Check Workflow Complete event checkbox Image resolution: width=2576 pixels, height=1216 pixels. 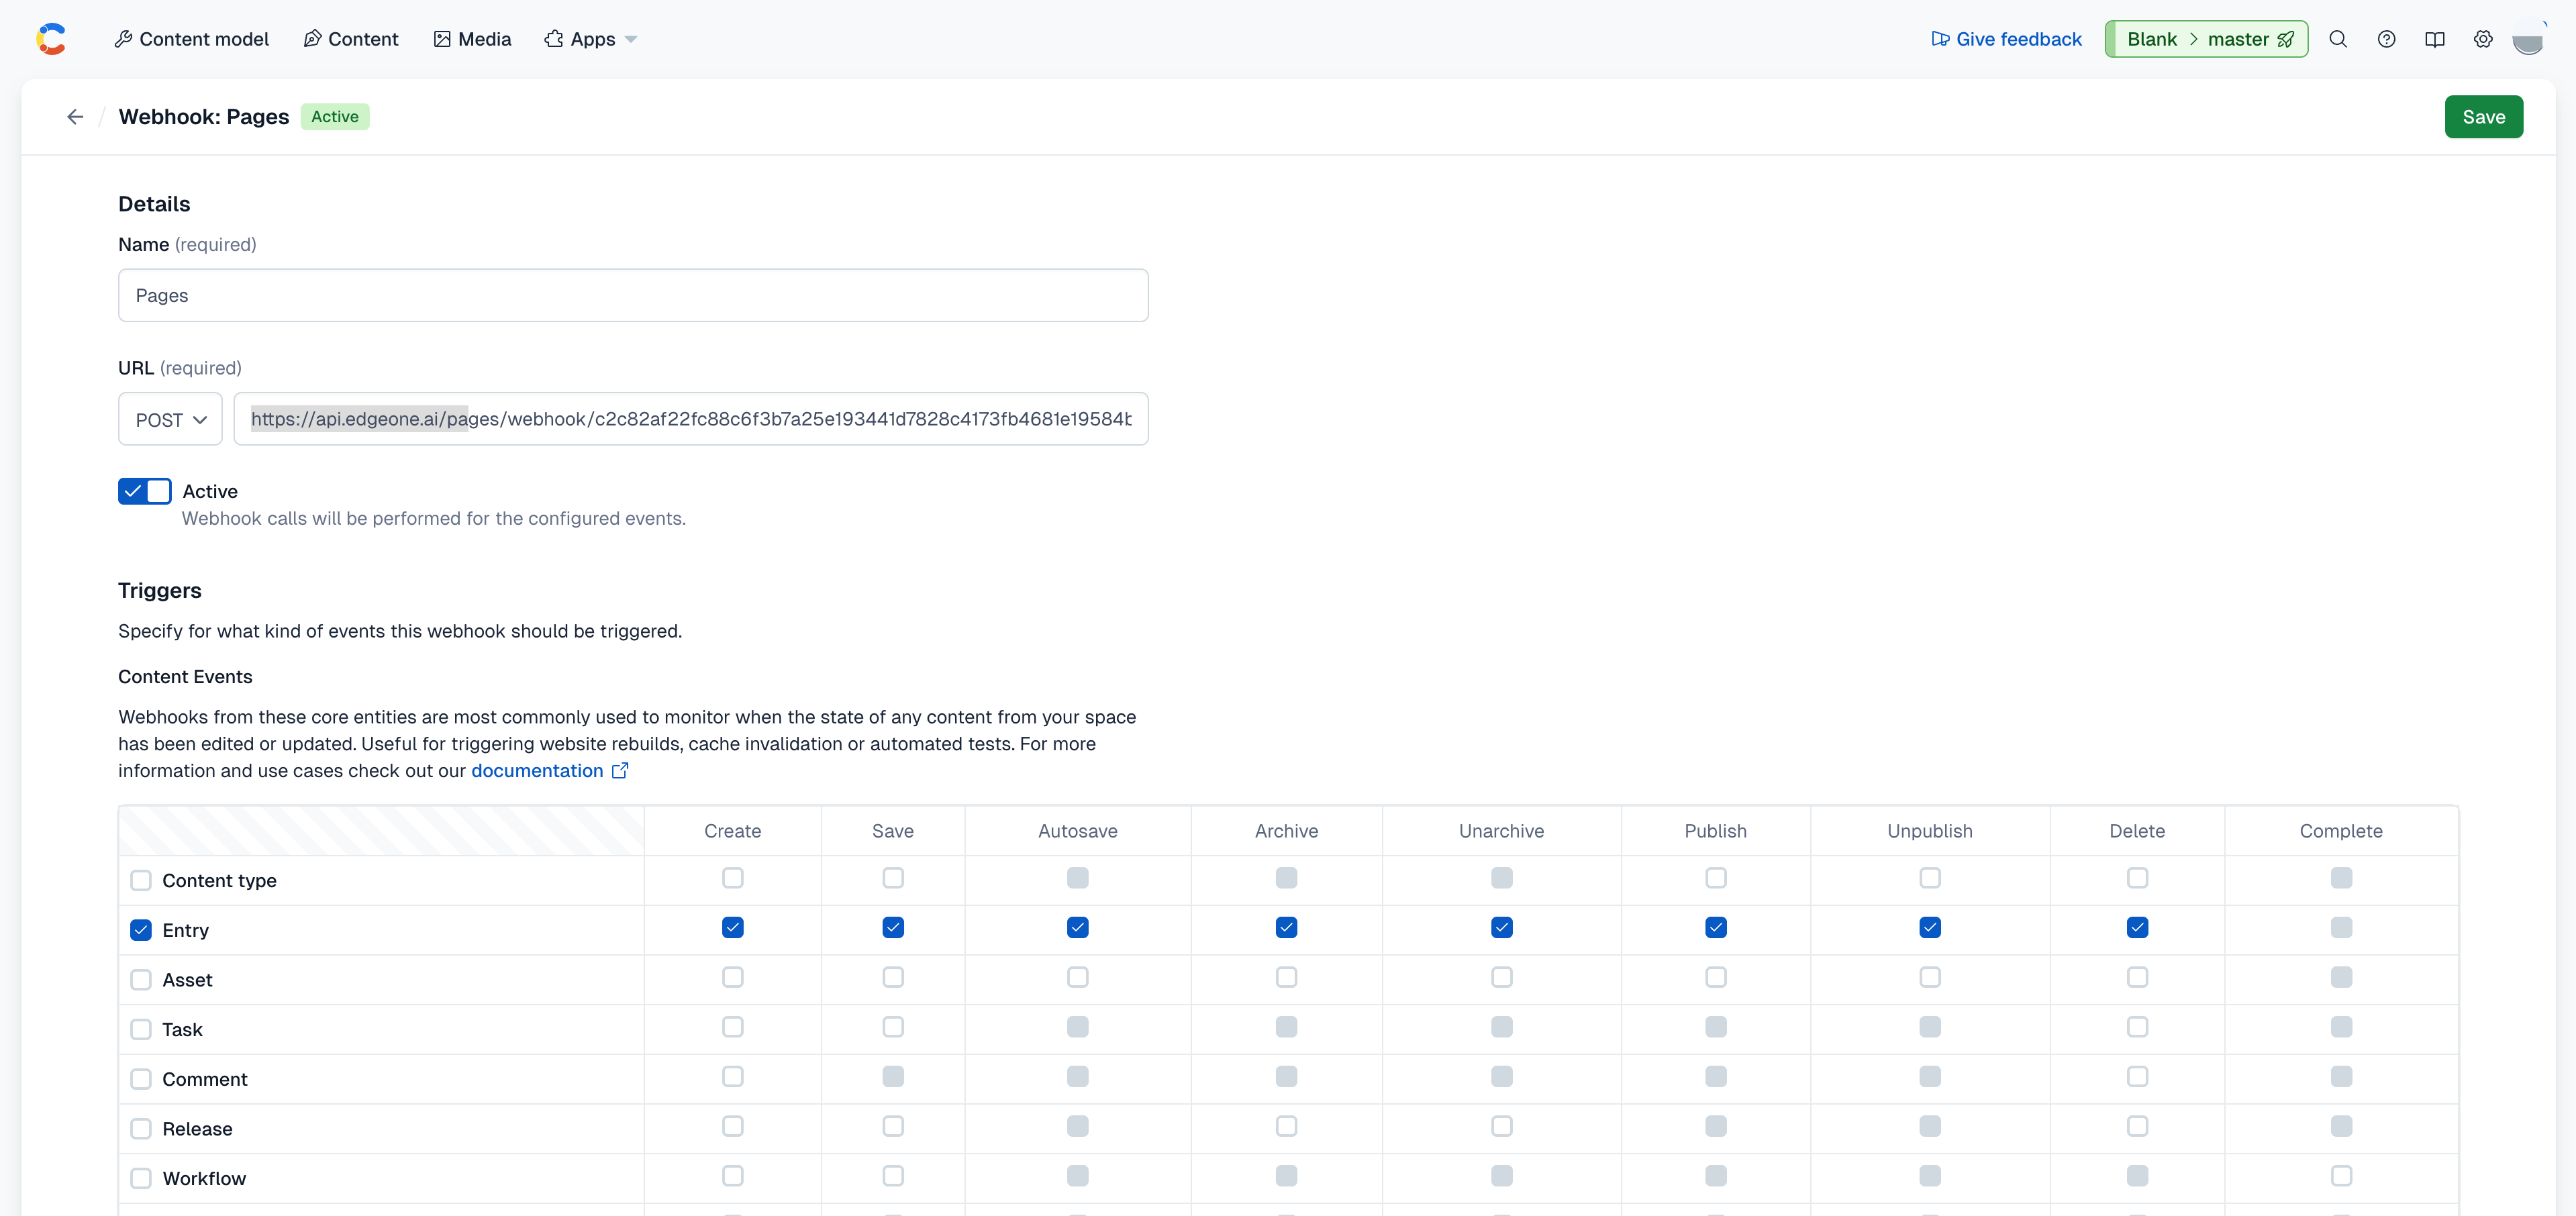[2341, 1175]
